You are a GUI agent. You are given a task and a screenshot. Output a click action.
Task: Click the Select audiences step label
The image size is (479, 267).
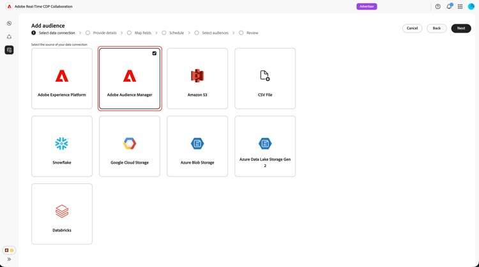click(x=215, y=33)
